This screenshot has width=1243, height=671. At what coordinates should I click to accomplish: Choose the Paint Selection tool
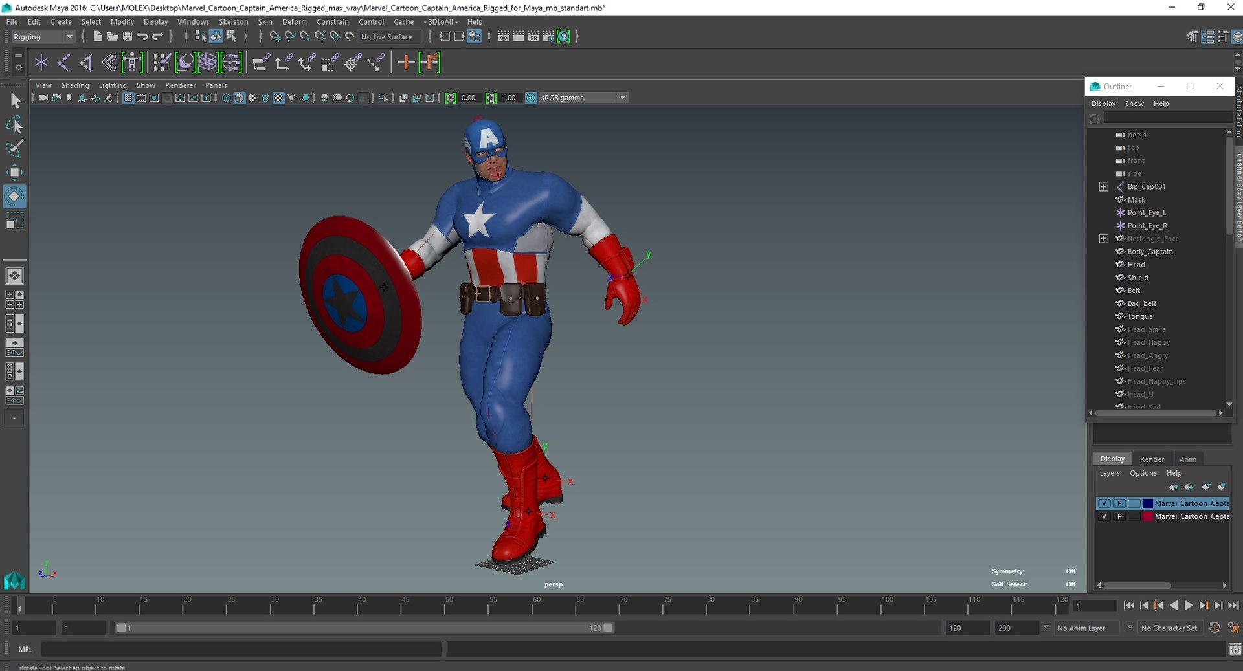pyautogui.click(x=14, y=148)
